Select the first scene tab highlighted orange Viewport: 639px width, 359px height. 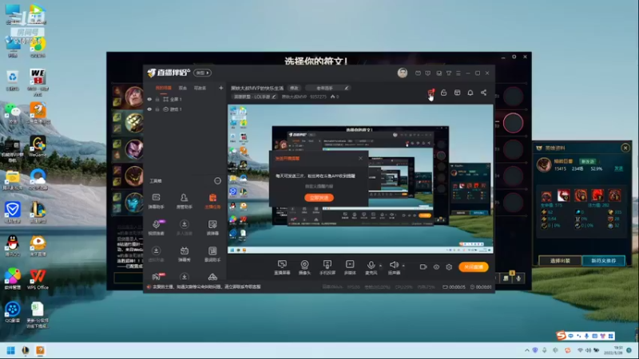tap(164, 88)
